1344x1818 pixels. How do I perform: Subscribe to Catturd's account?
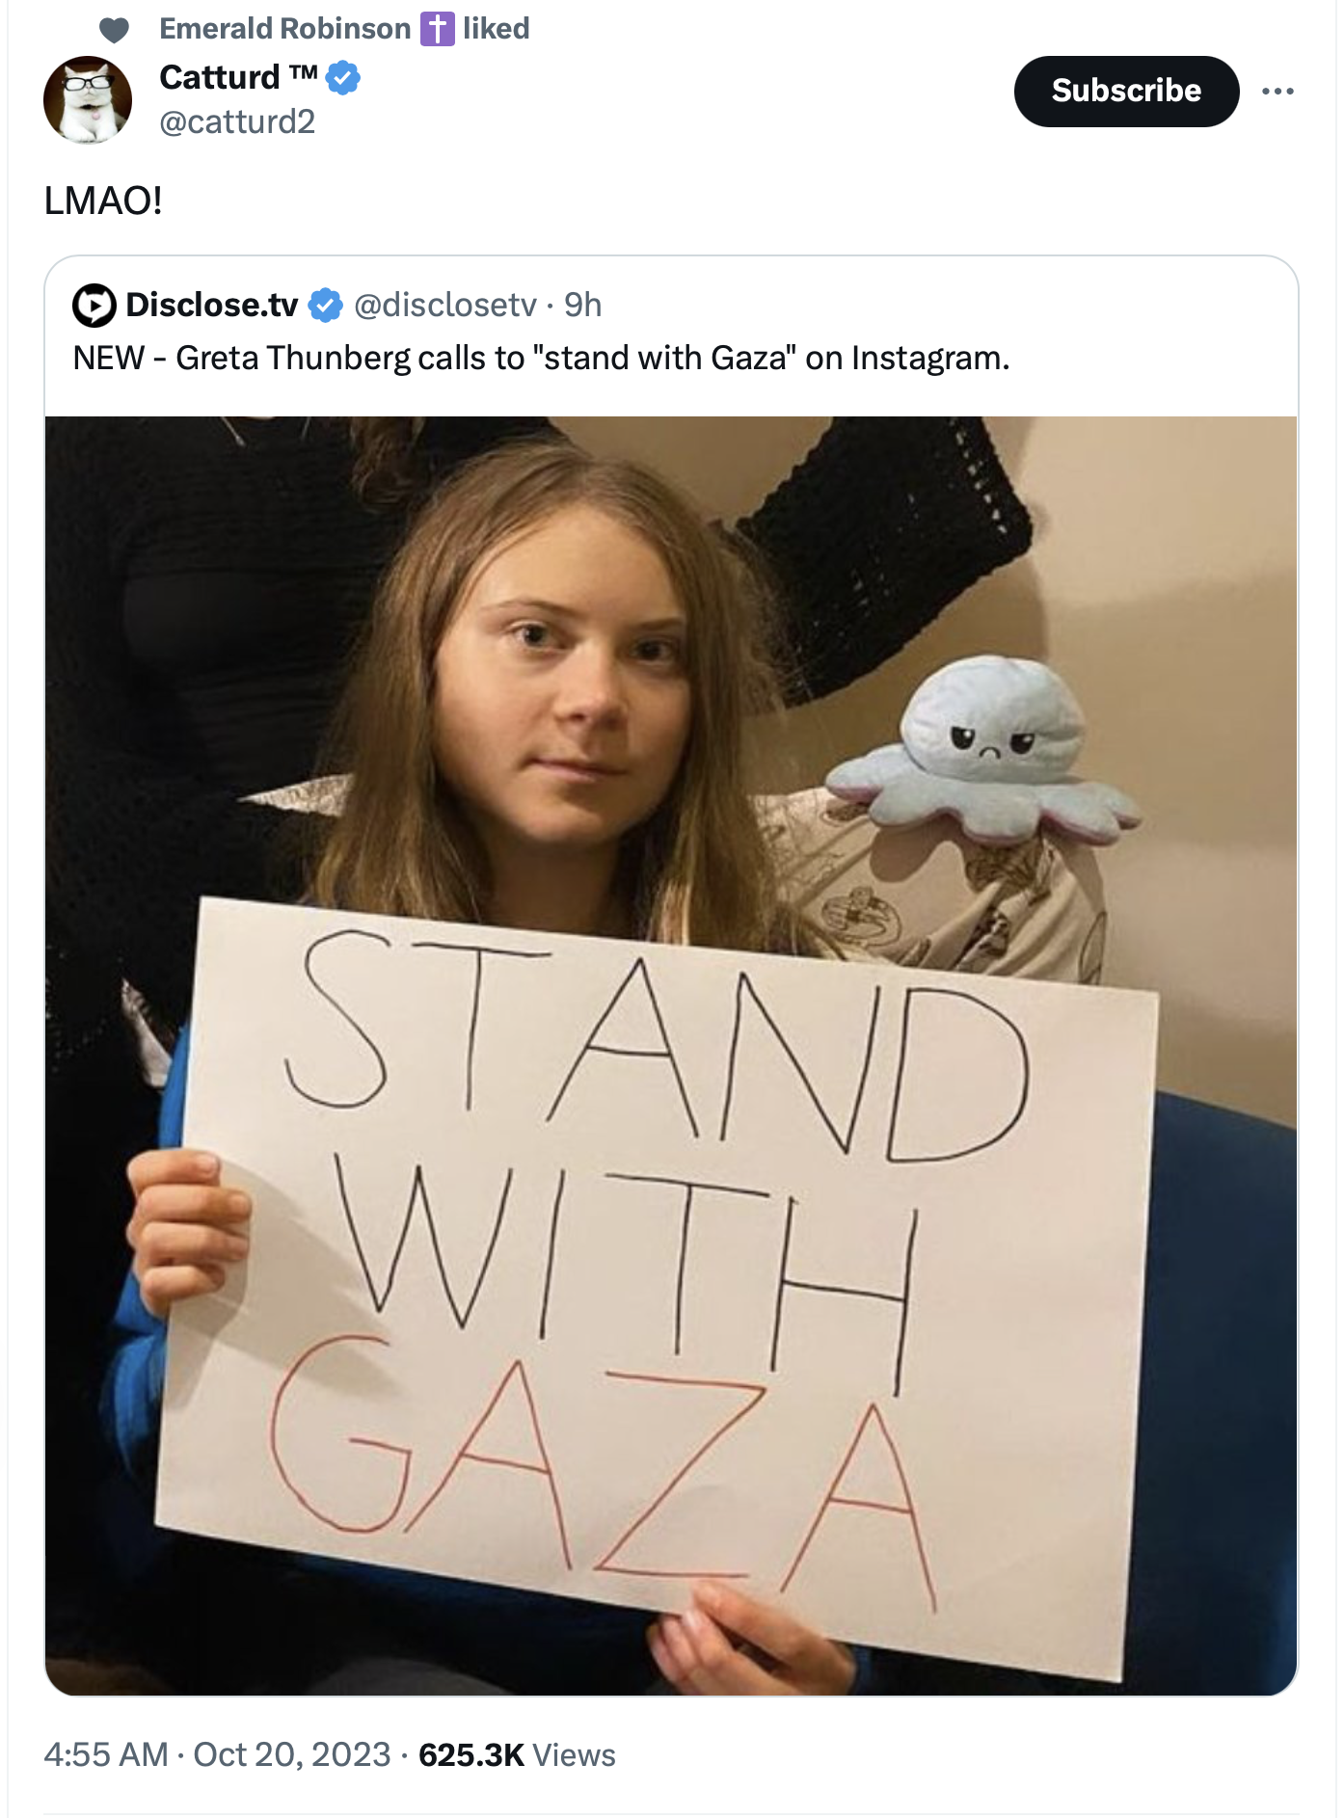click(x=1126, y=92)
